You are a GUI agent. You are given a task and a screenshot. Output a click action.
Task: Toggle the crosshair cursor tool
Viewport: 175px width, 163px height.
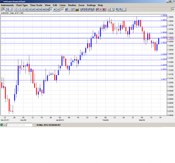coord(63,10)
